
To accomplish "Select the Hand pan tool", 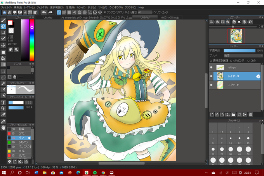I will click(x=3, y=128).
